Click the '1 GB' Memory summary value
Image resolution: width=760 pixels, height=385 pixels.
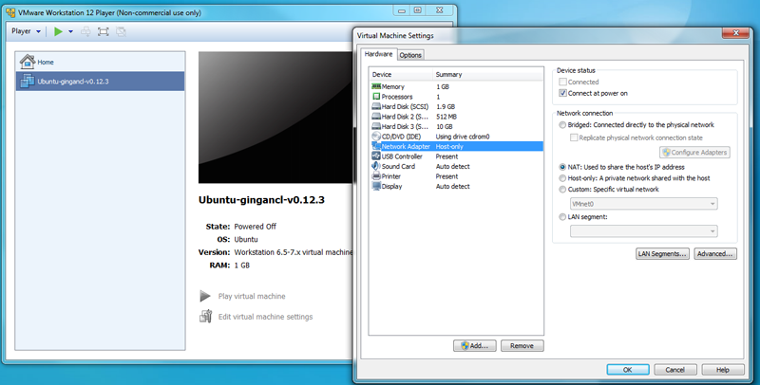(x=443, y=86)
